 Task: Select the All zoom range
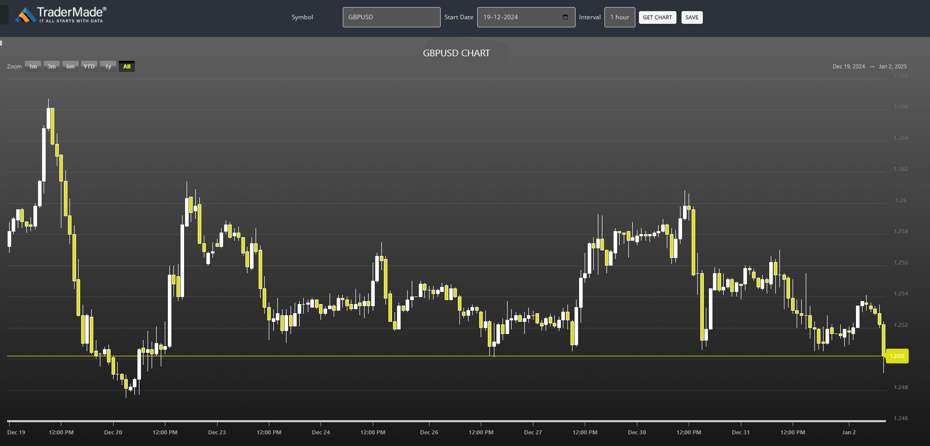click(x=127, y=66)
